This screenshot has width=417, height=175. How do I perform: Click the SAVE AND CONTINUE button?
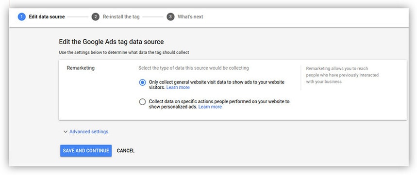point(86,151)
